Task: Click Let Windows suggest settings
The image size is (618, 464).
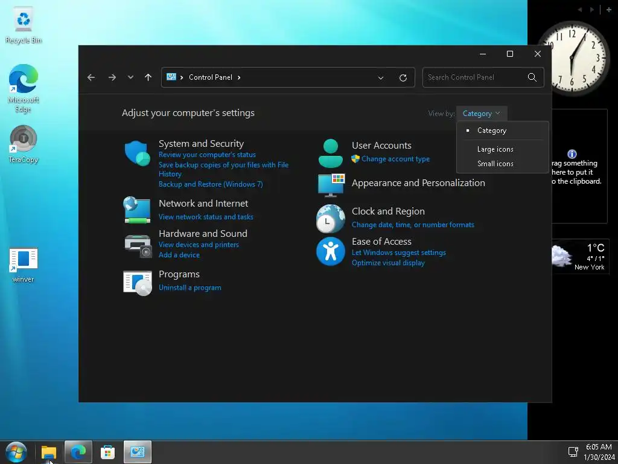Action: pyautogui.click(x=398, y=253)
